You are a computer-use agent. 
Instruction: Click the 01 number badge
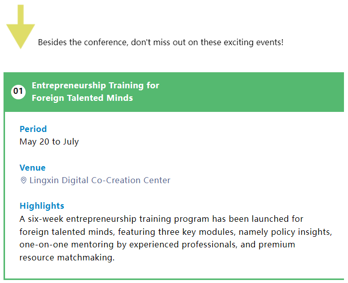pyautogui.click(x=18, y=92)
